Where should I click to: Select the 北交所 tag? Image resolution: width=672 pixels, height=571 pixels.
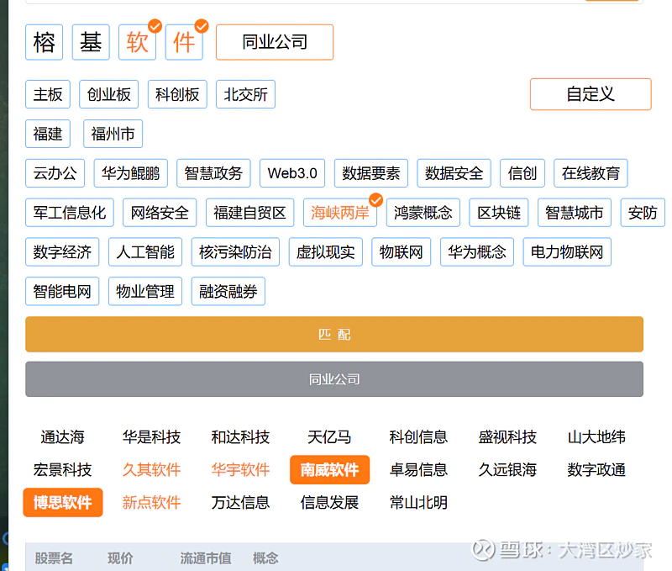point(245,94)
